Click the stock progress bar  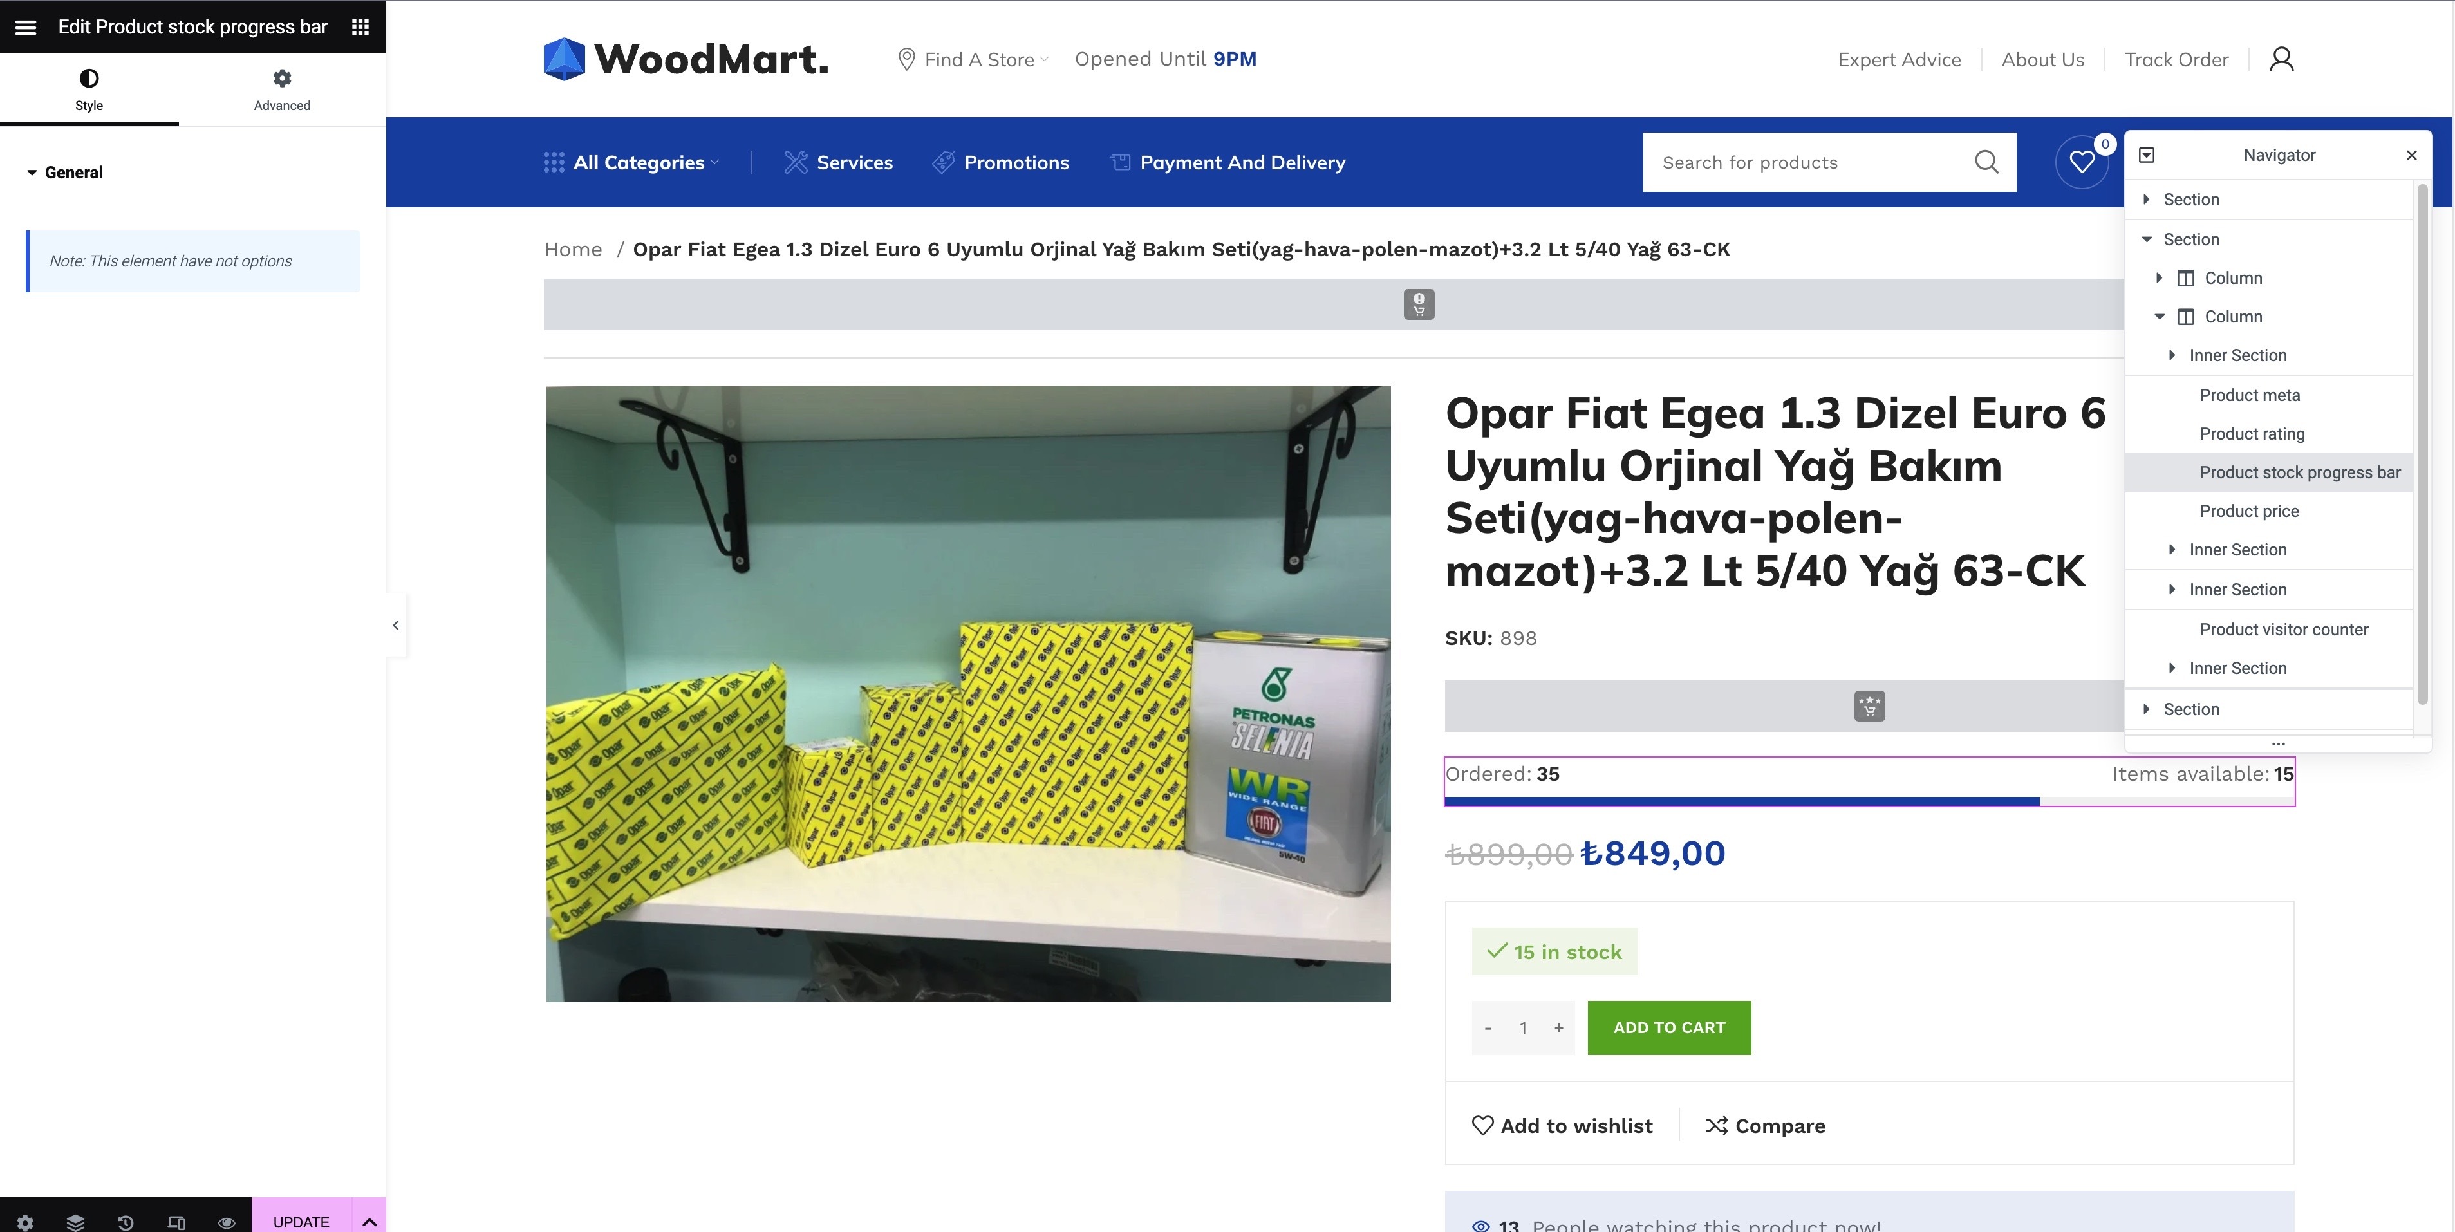pyautogui.click(x=1869, y=801)
